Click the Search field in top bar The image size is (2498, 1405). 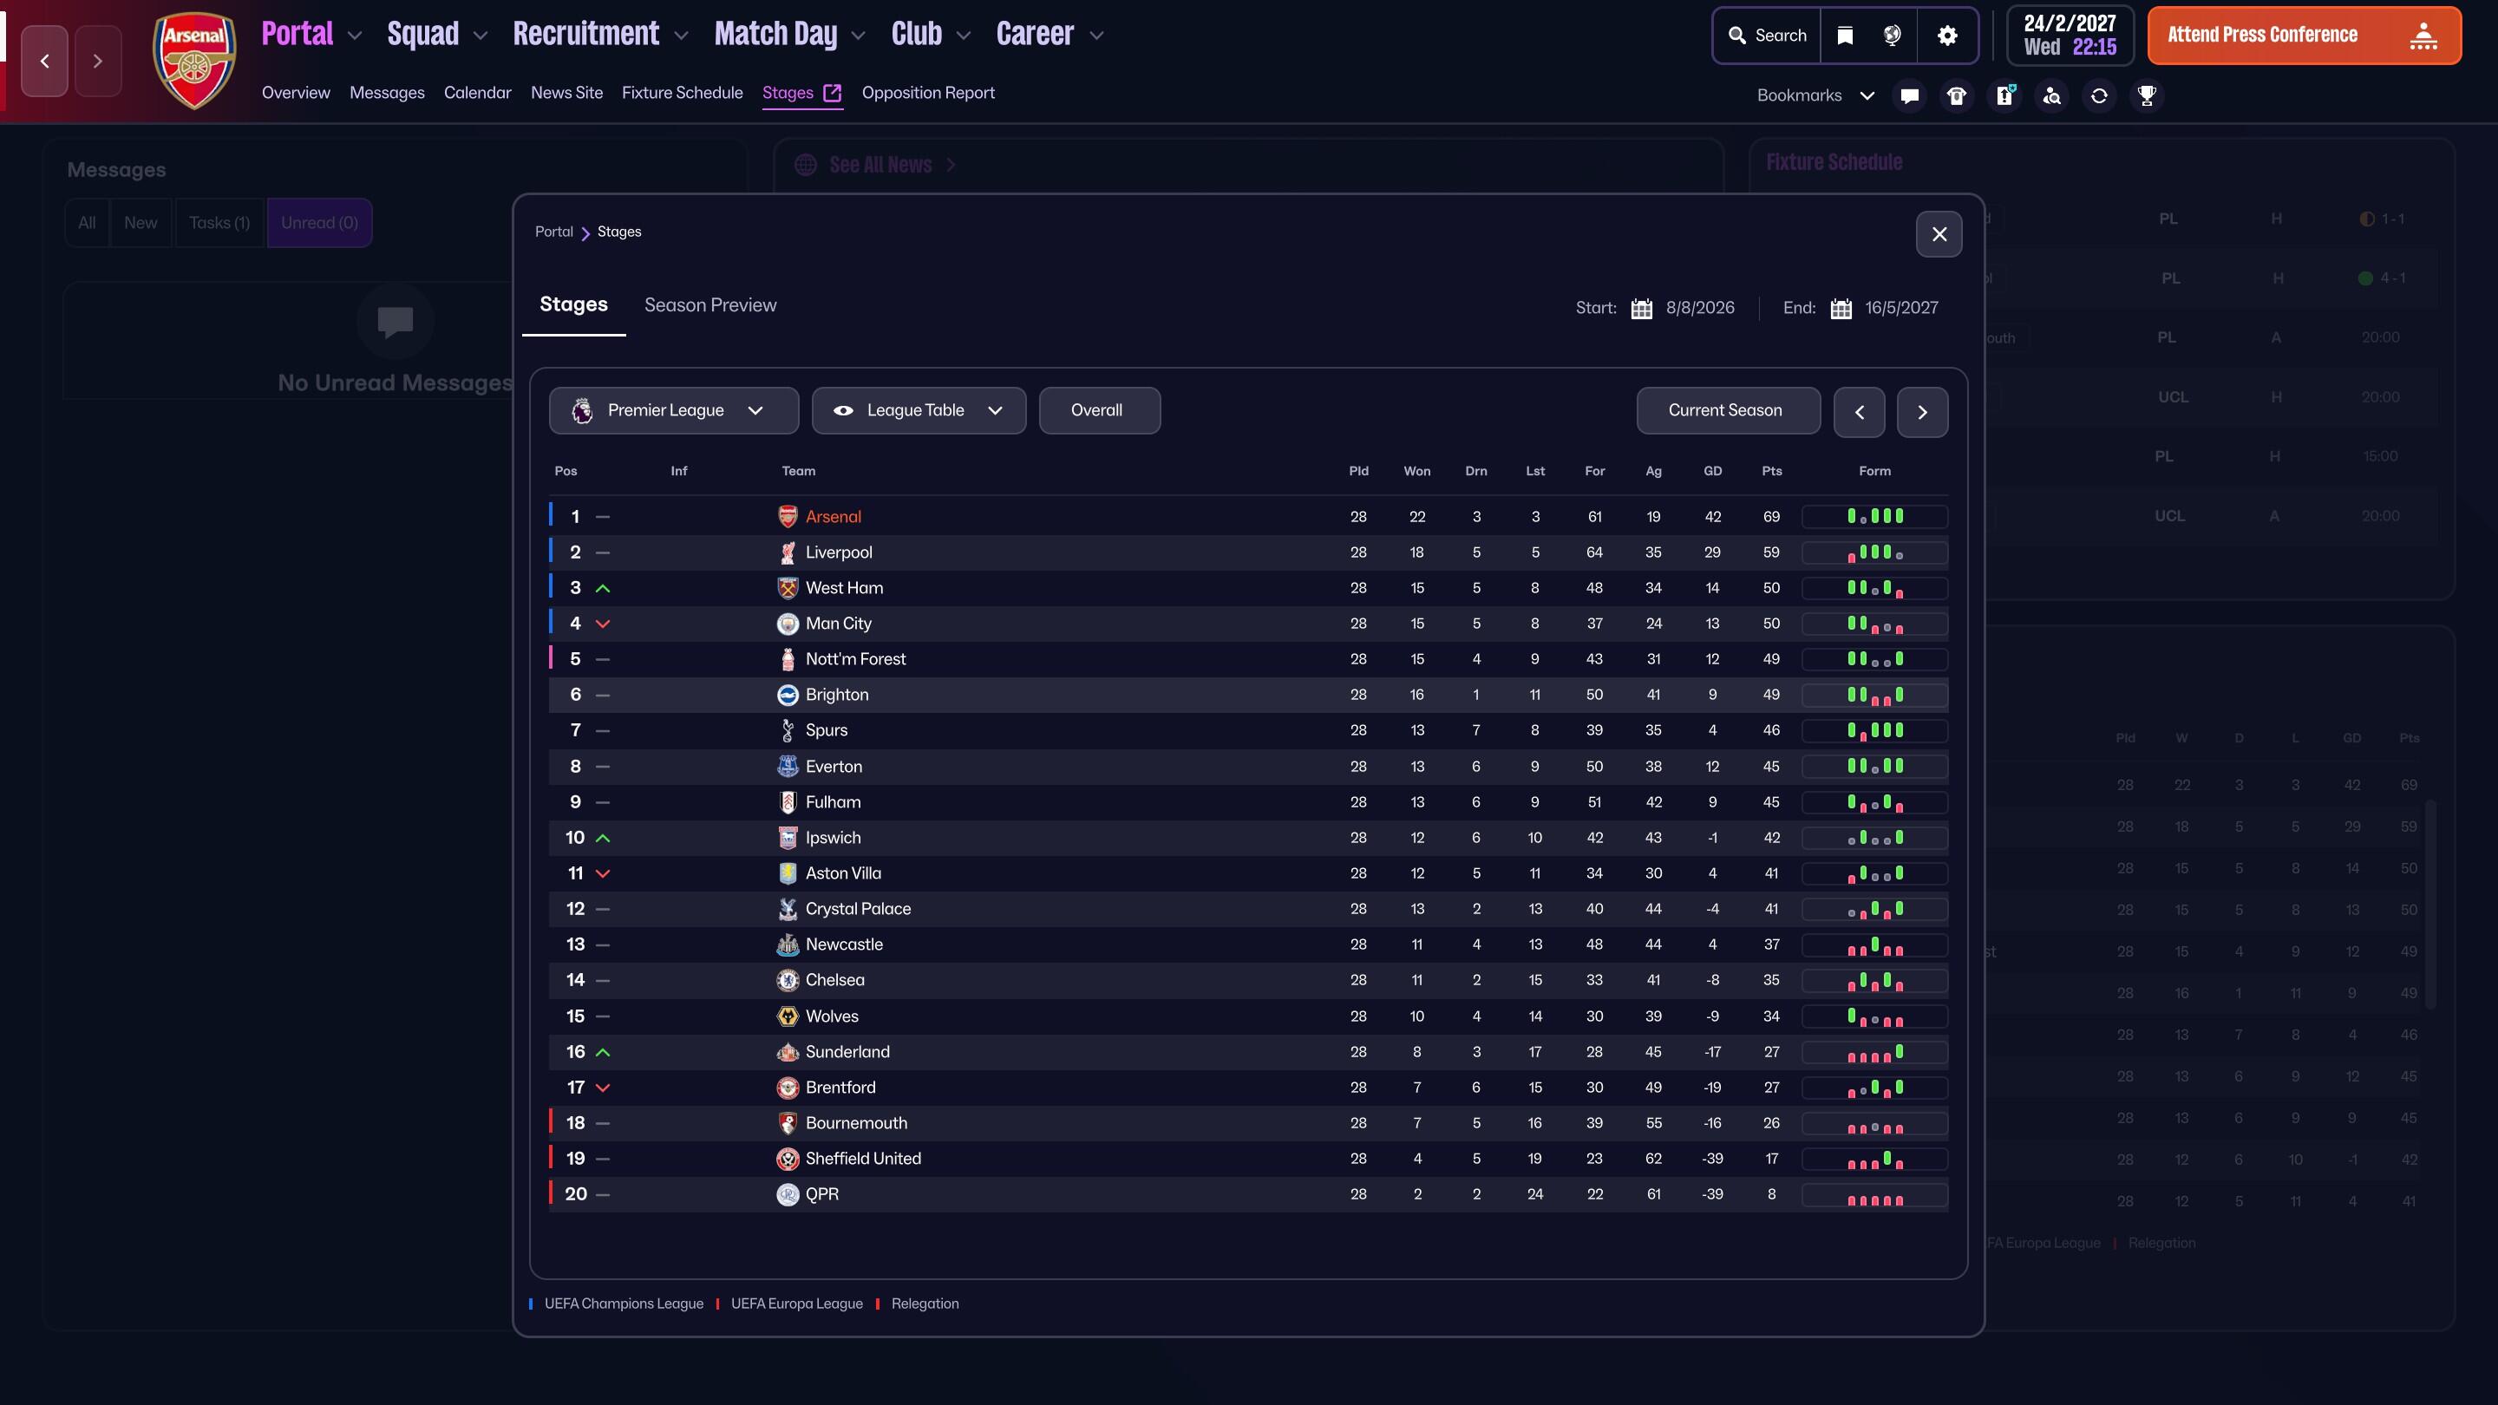click(1767, 36)
